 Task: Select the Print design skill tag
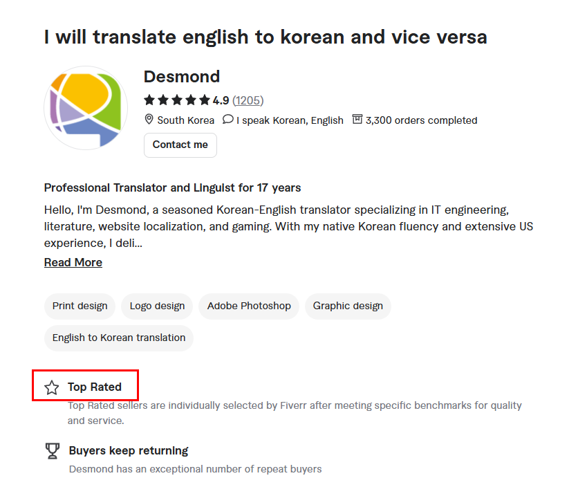click(80, 306)
